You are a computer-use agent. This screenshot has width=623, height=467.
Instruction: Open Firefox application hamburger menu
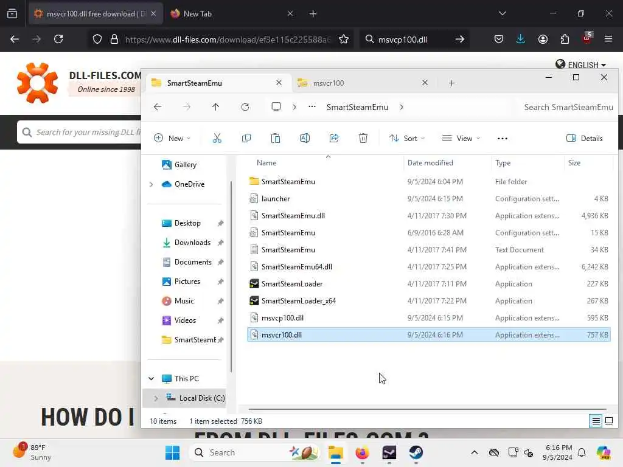(608, 39)
